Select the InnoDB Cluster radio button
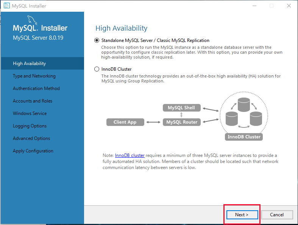Screen dimensions: 298x225 click(x=97, y=69)
